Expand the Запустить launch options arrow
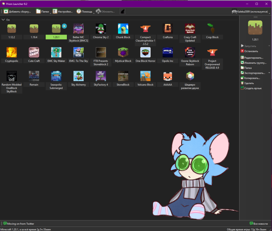Screen dimensions: 272x231 tap(269, 46)
